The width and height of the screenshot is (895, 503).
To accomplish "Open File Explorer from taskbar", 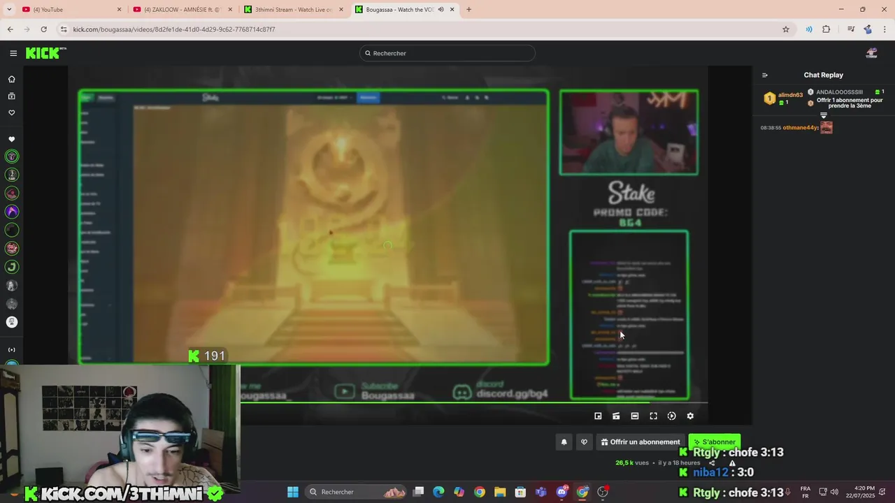I will pyautogui.click(x=500, y=492).
